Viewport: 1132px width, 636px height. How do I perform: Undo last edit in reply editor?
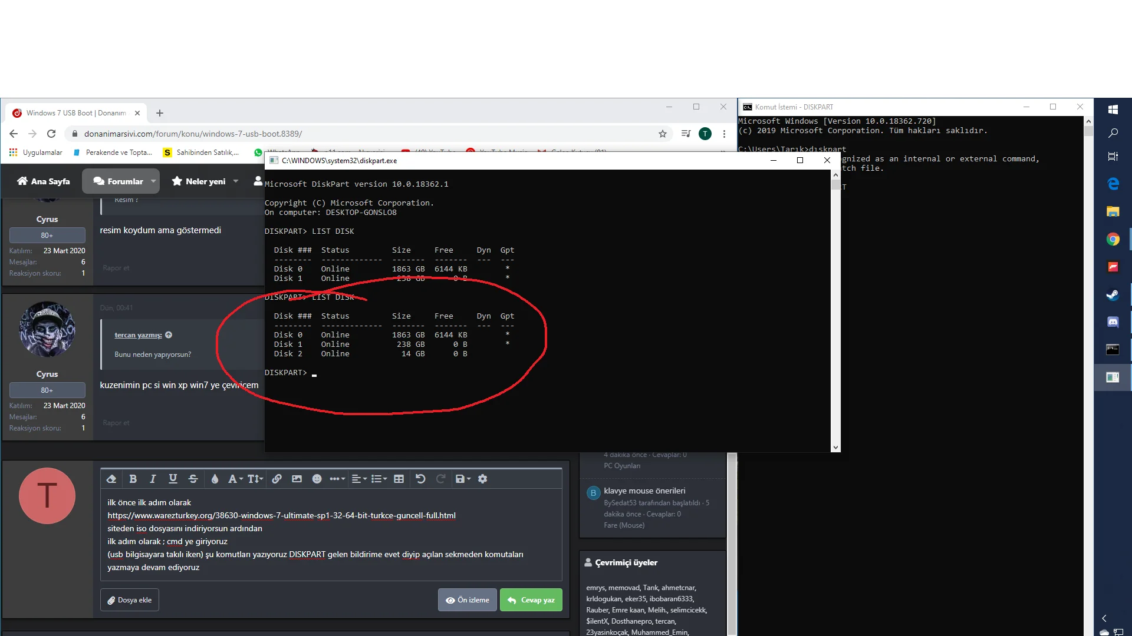coord(420,479)
